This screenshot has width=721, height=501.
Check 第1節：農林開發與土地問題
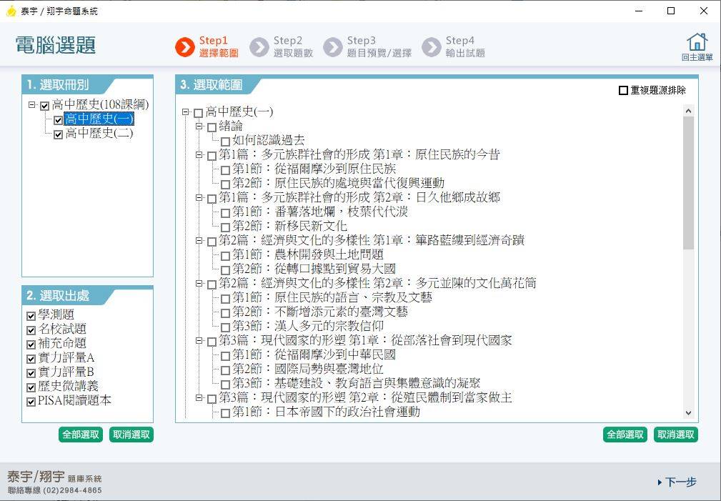coord(225,255)
